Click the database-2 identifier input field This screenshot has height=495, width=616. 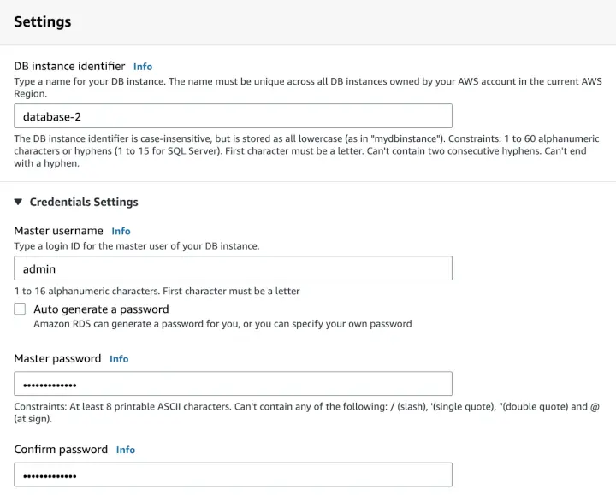point(233,116)
